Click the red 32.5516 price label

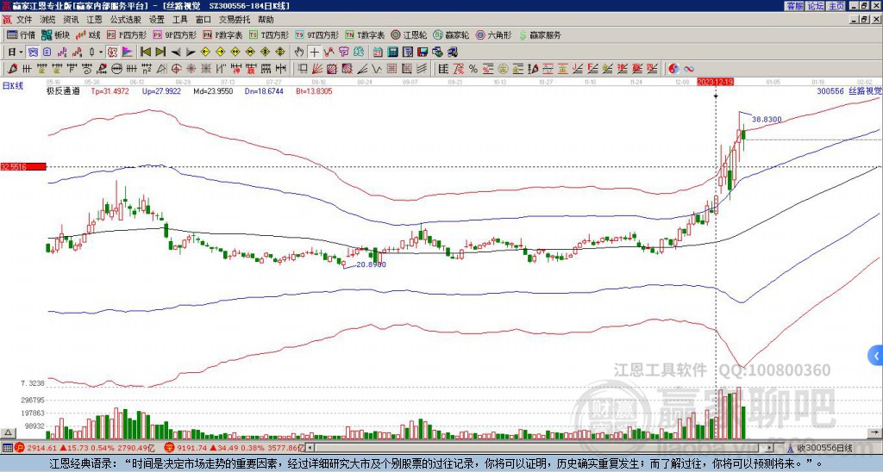(23, 166)
